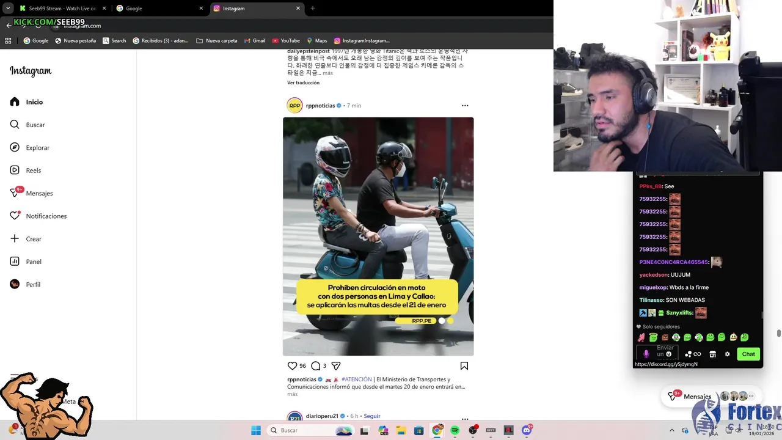Viewport: 782px width, 440px height.
Task: Open a new browser tab with plus
Action: (313, 9)
